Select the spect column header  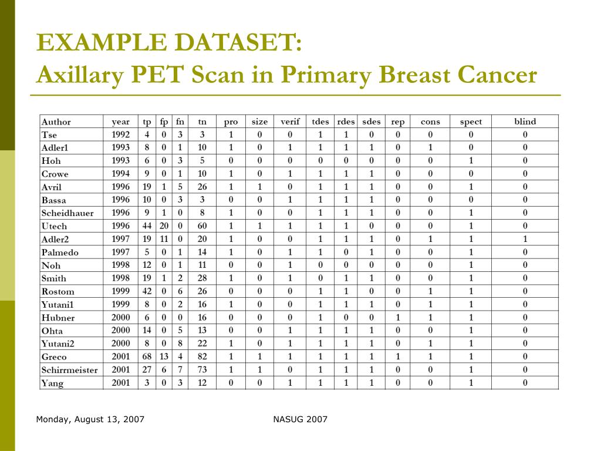point(471,122)
